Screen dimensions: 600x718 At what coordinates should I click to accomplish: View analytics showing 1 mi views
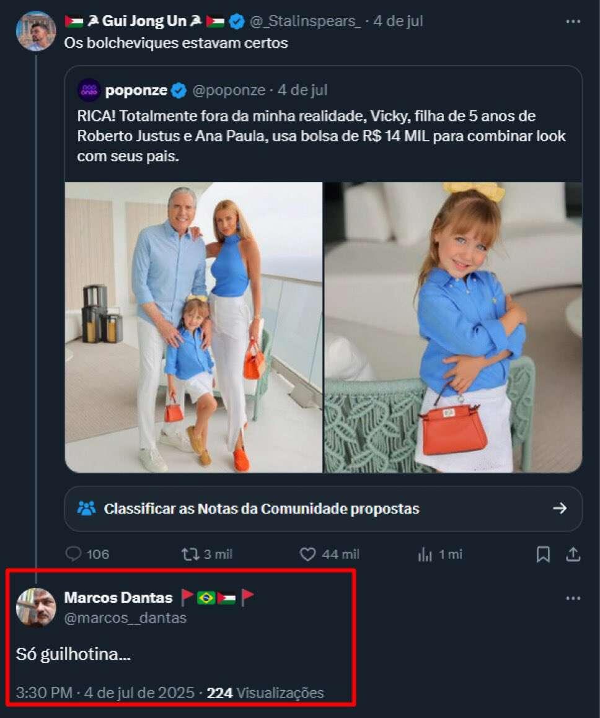(439, 554)
